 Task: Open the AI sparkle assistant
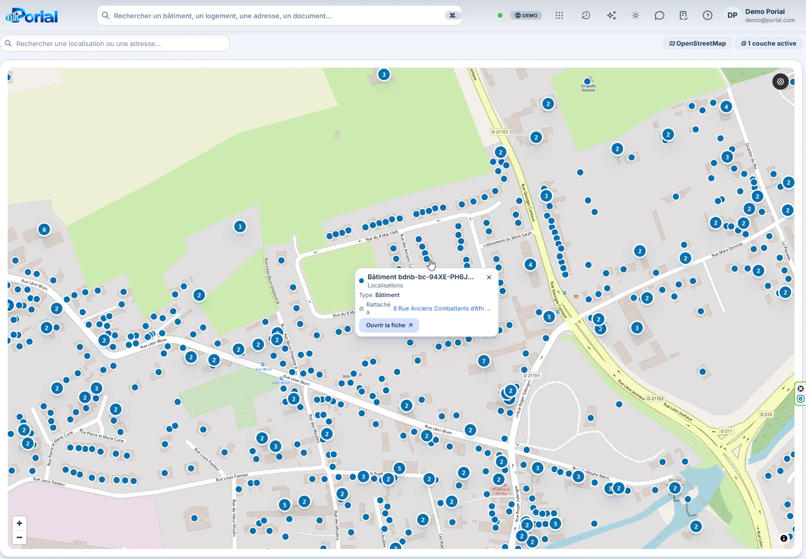point(611,15)
